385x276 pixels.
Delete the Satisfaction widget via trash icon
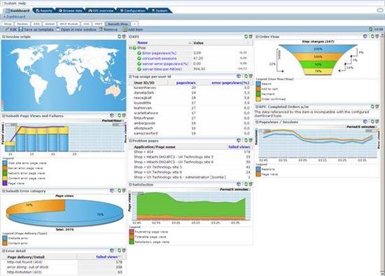(x=251, y=184)
